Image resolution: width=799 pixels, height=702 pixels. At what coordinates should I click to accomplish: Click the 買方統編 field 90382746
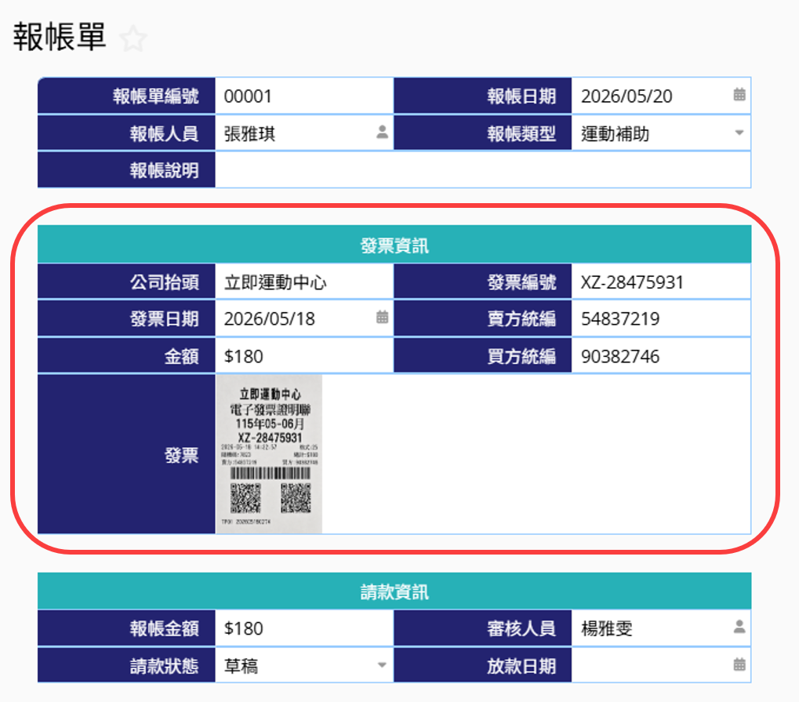[x=661, y=356]
